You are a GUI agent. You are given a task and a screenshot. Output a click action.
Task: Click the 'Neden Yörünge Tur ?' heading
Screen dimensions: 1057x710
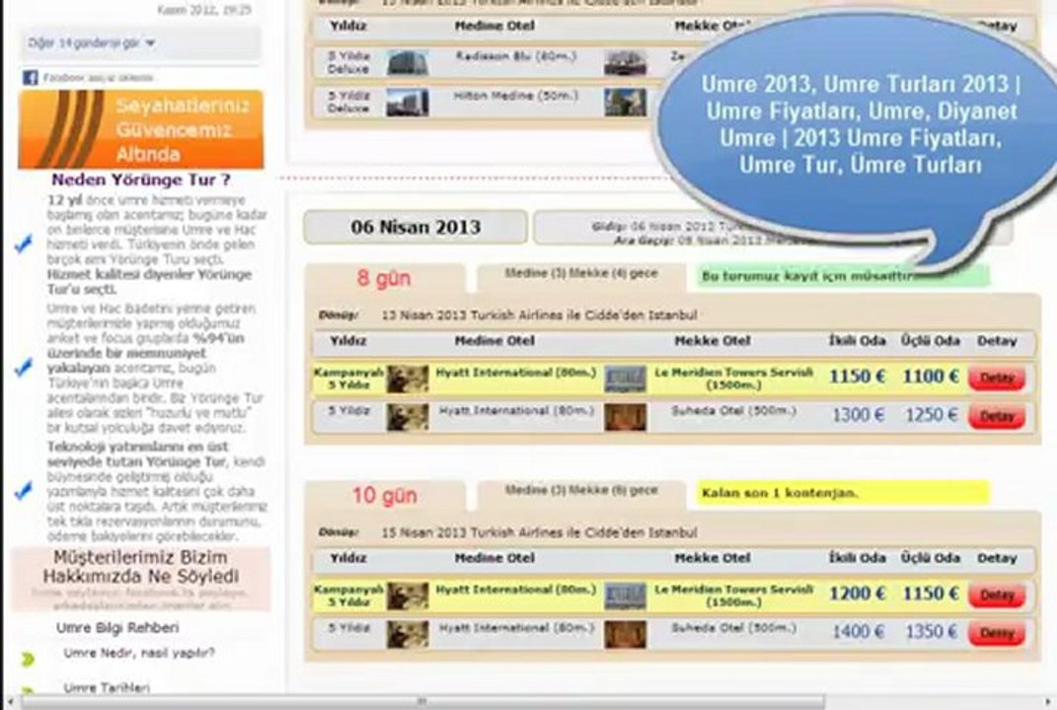pos(141,179)
